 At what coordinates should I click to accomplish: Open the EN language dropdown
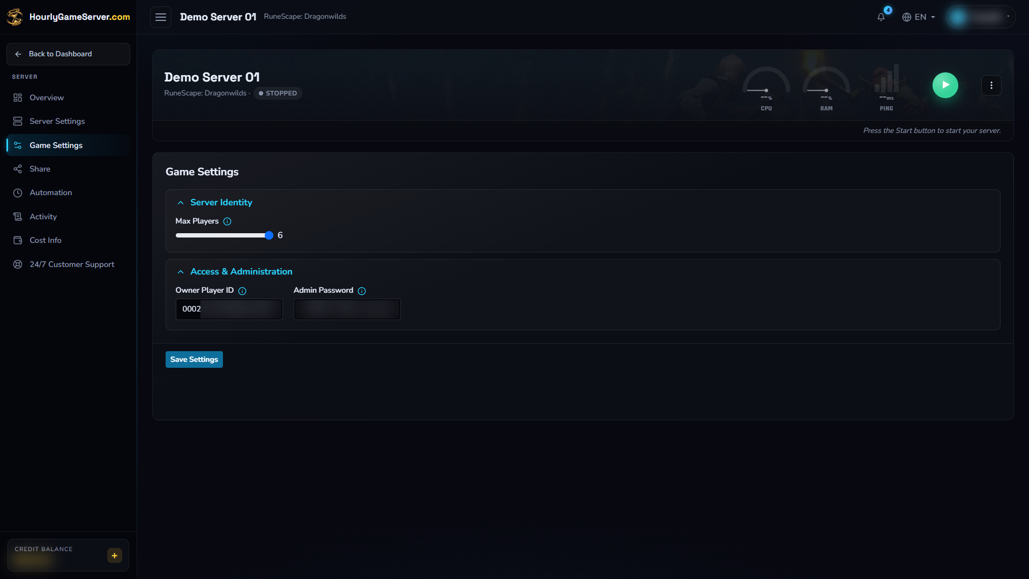click(919, 17)
